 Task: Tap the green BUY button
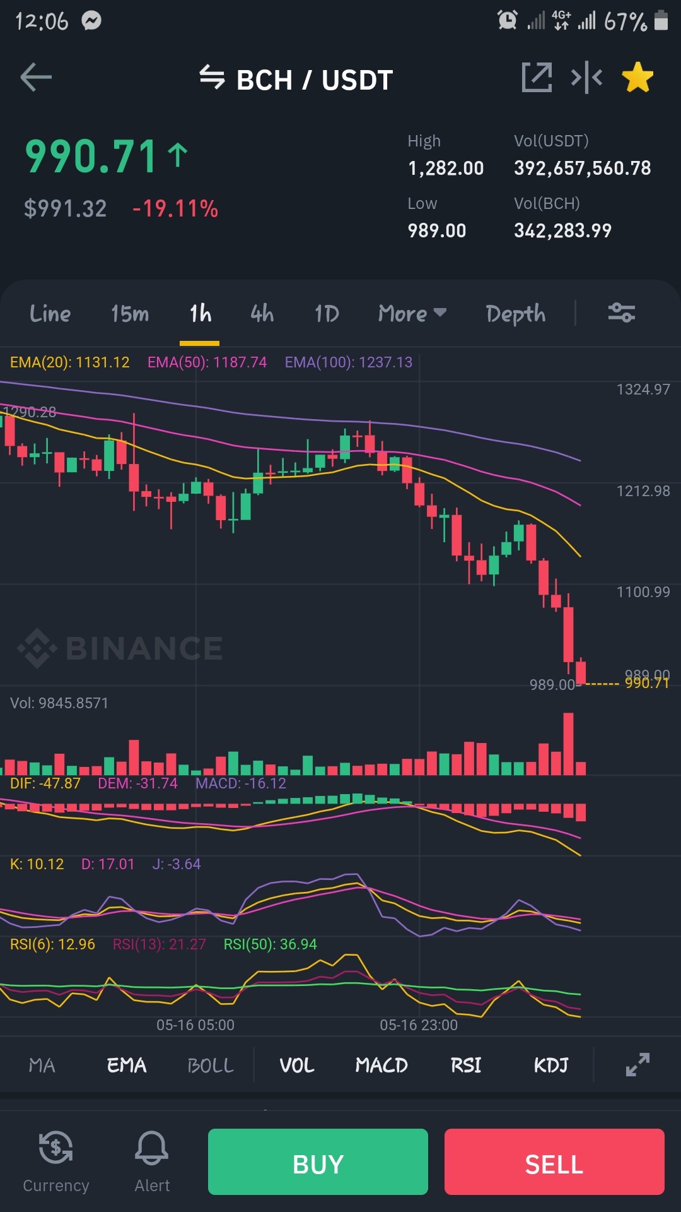(x=318, y=1161)
